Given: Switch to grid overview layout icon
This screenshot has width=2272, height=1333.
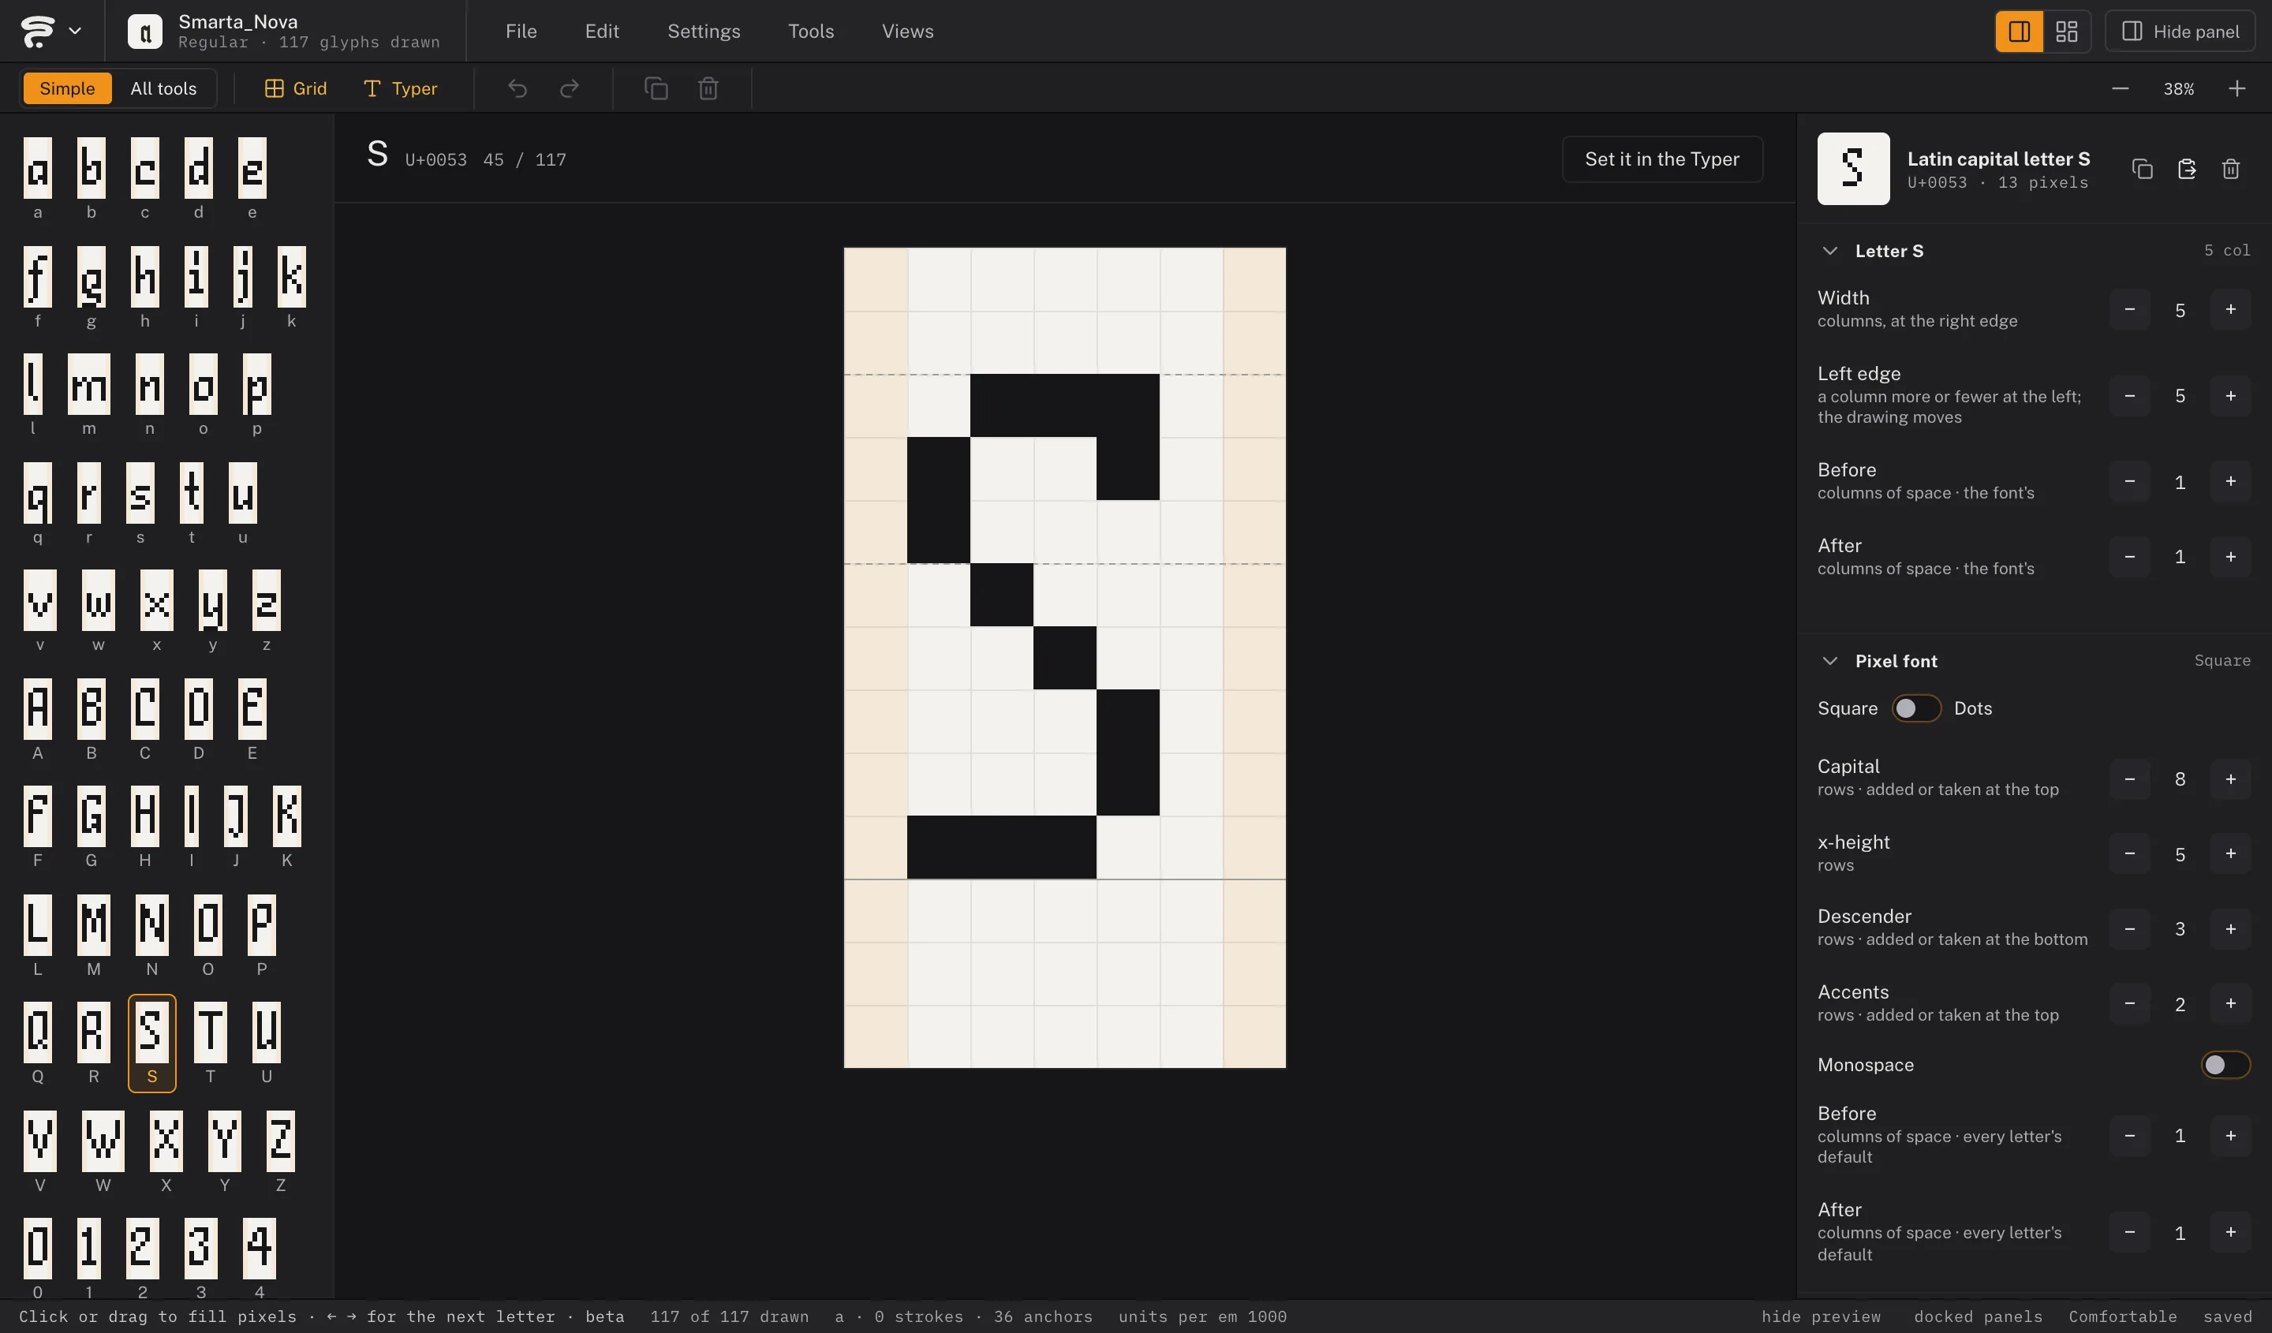Looking at the screenshot, I should point(2066,32).
